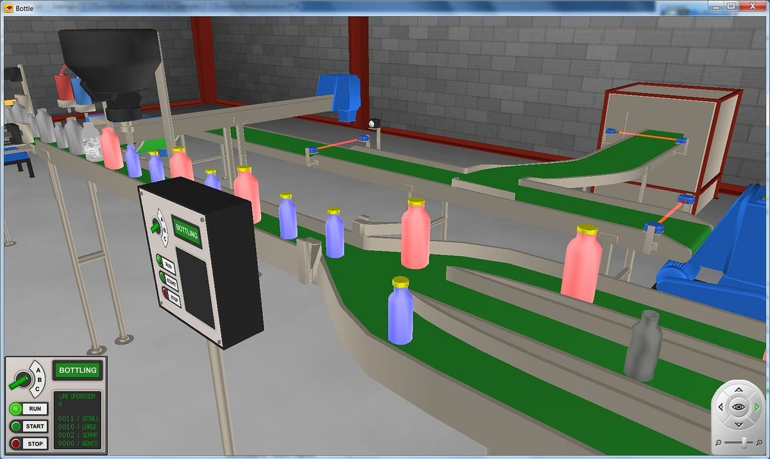Click the green BOTTLING display label
Viewport: 770px width, 459px height.
click(x=78, y=370)
